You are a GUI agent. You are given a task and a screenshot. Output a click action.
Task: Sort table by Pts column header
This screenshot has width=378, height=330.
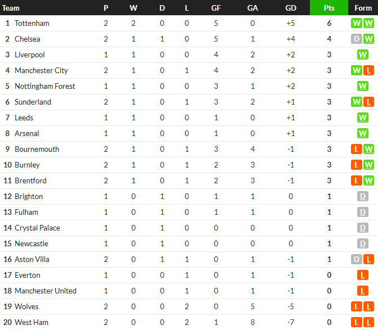click(329, 8)
